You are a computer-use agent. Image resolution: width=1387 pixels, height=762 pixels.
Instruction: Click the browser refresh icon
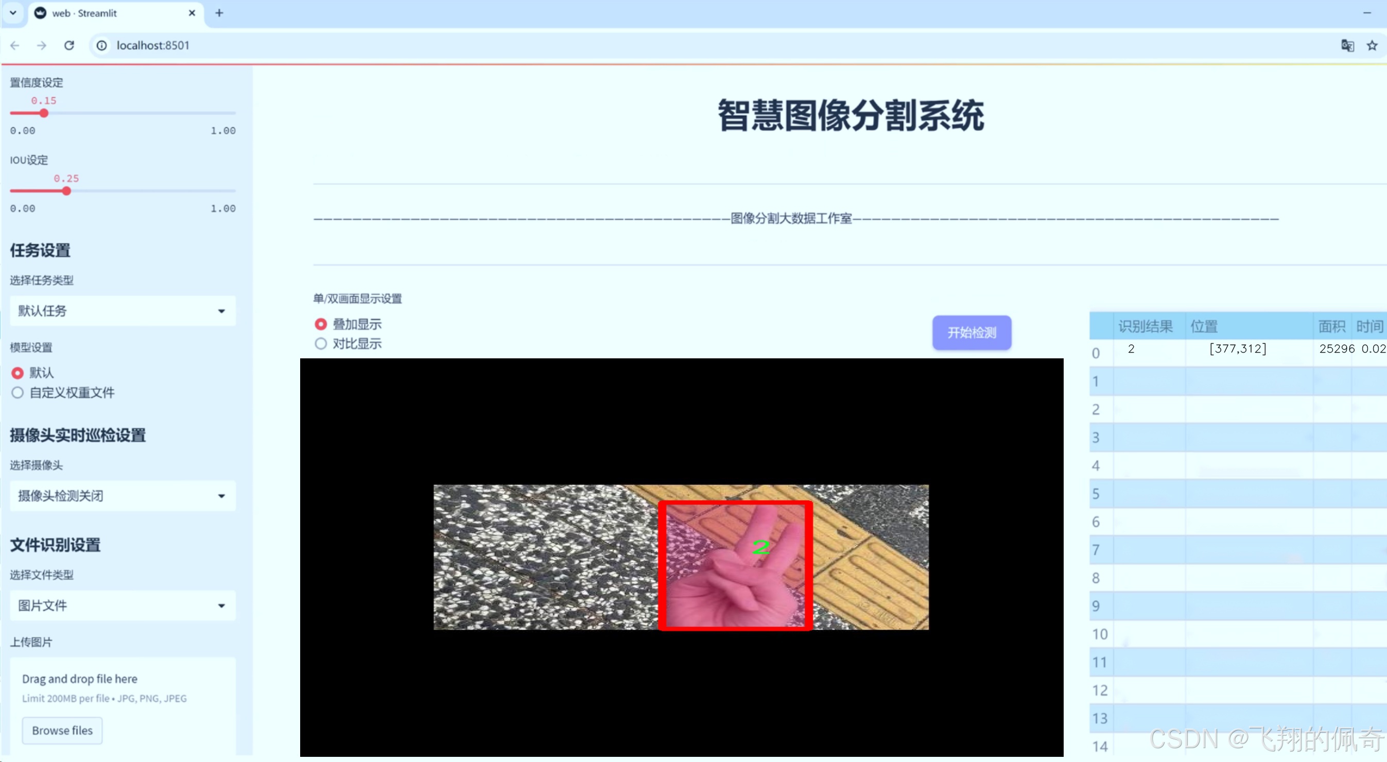tap(69, 45)
